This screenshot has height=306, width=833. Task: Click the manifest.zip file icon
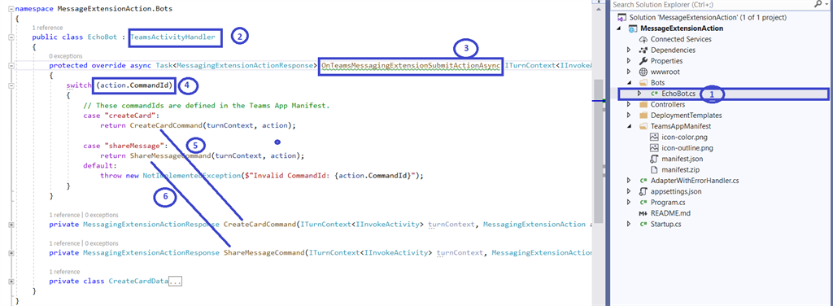[655, 169]
